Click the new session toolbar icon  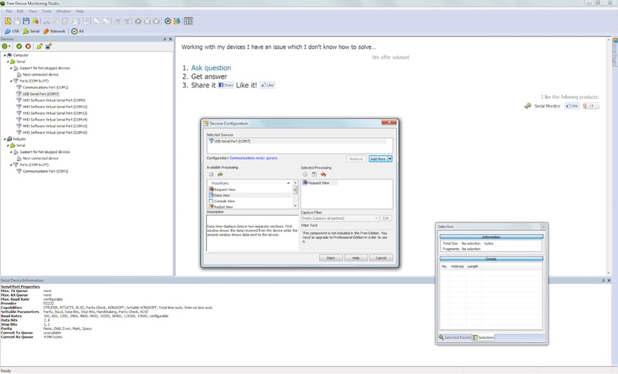8,21
